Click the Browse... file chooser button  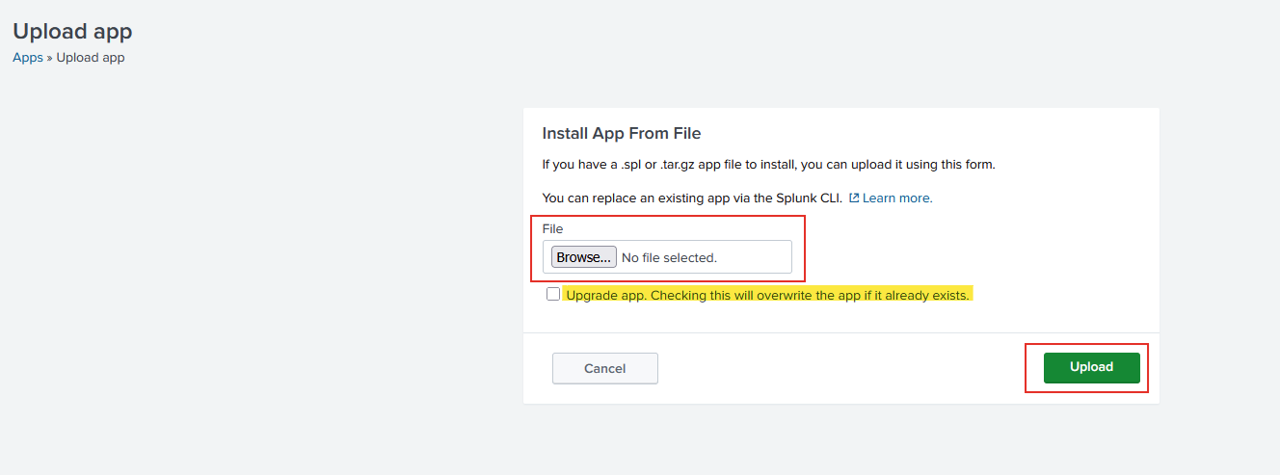[584, 257]
